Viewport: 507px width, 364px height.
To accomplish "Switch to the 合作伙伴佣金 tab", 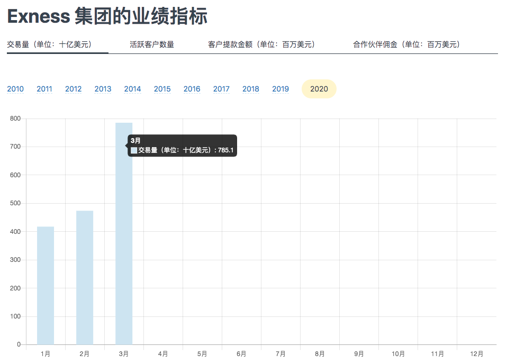I will coord(406,44).
